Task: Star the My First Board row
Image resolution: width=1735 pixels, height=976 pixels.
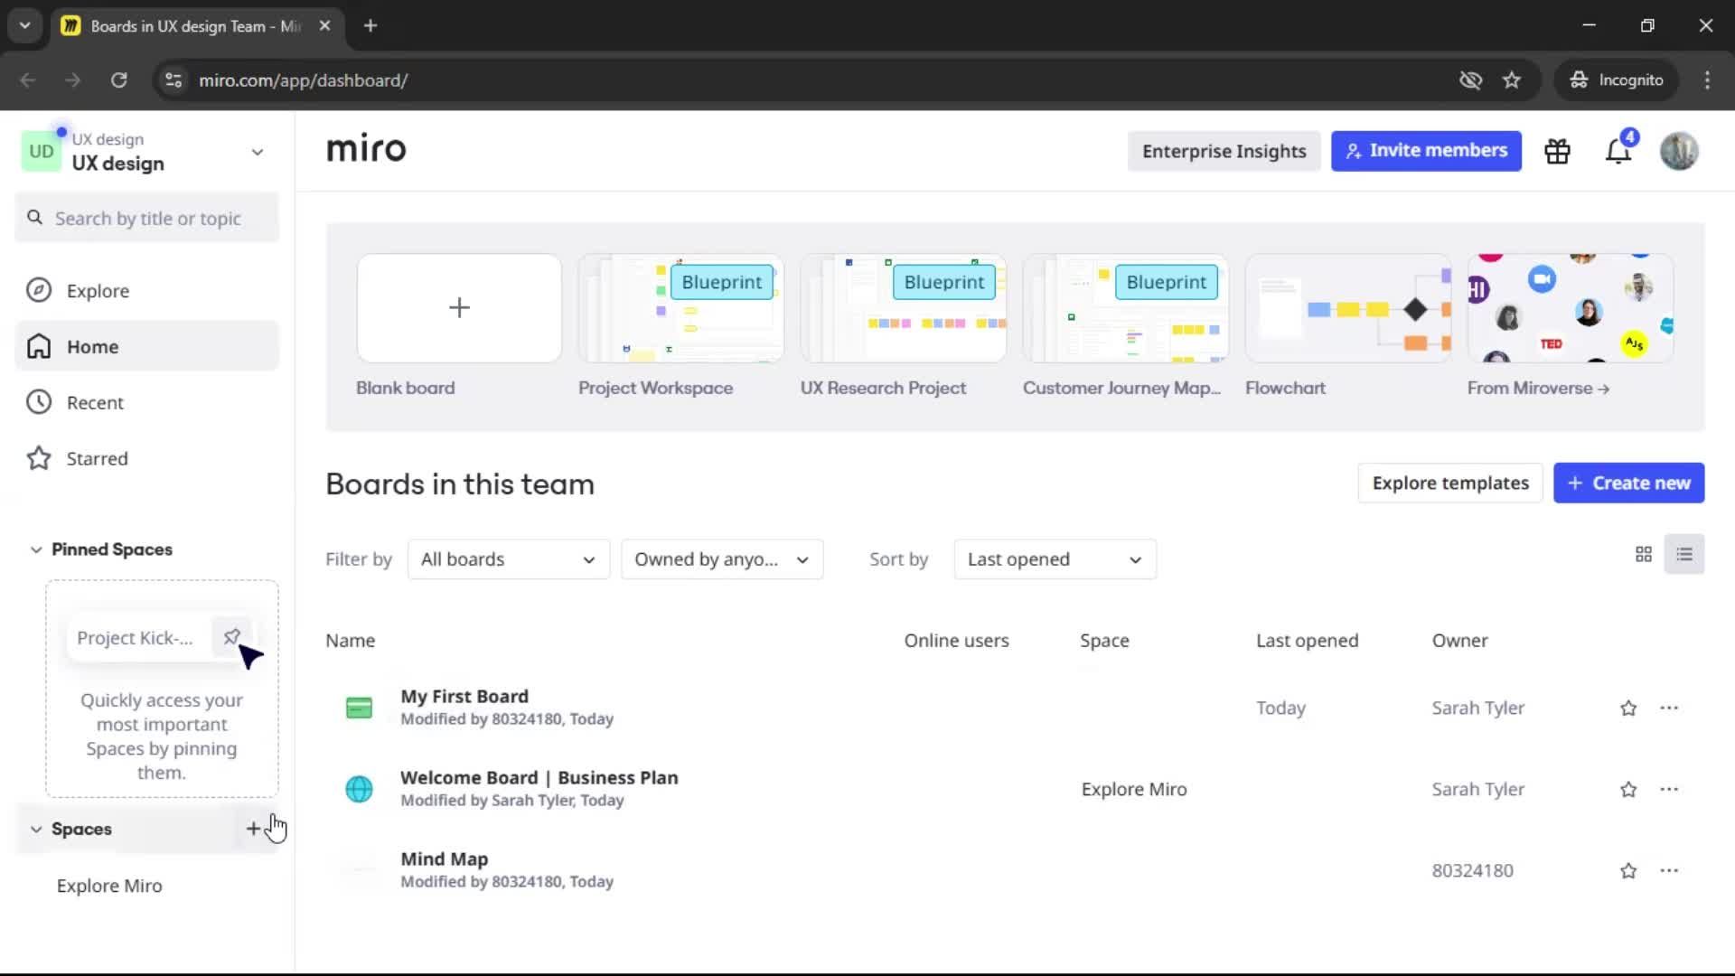Action: [x=1628, y=709]
